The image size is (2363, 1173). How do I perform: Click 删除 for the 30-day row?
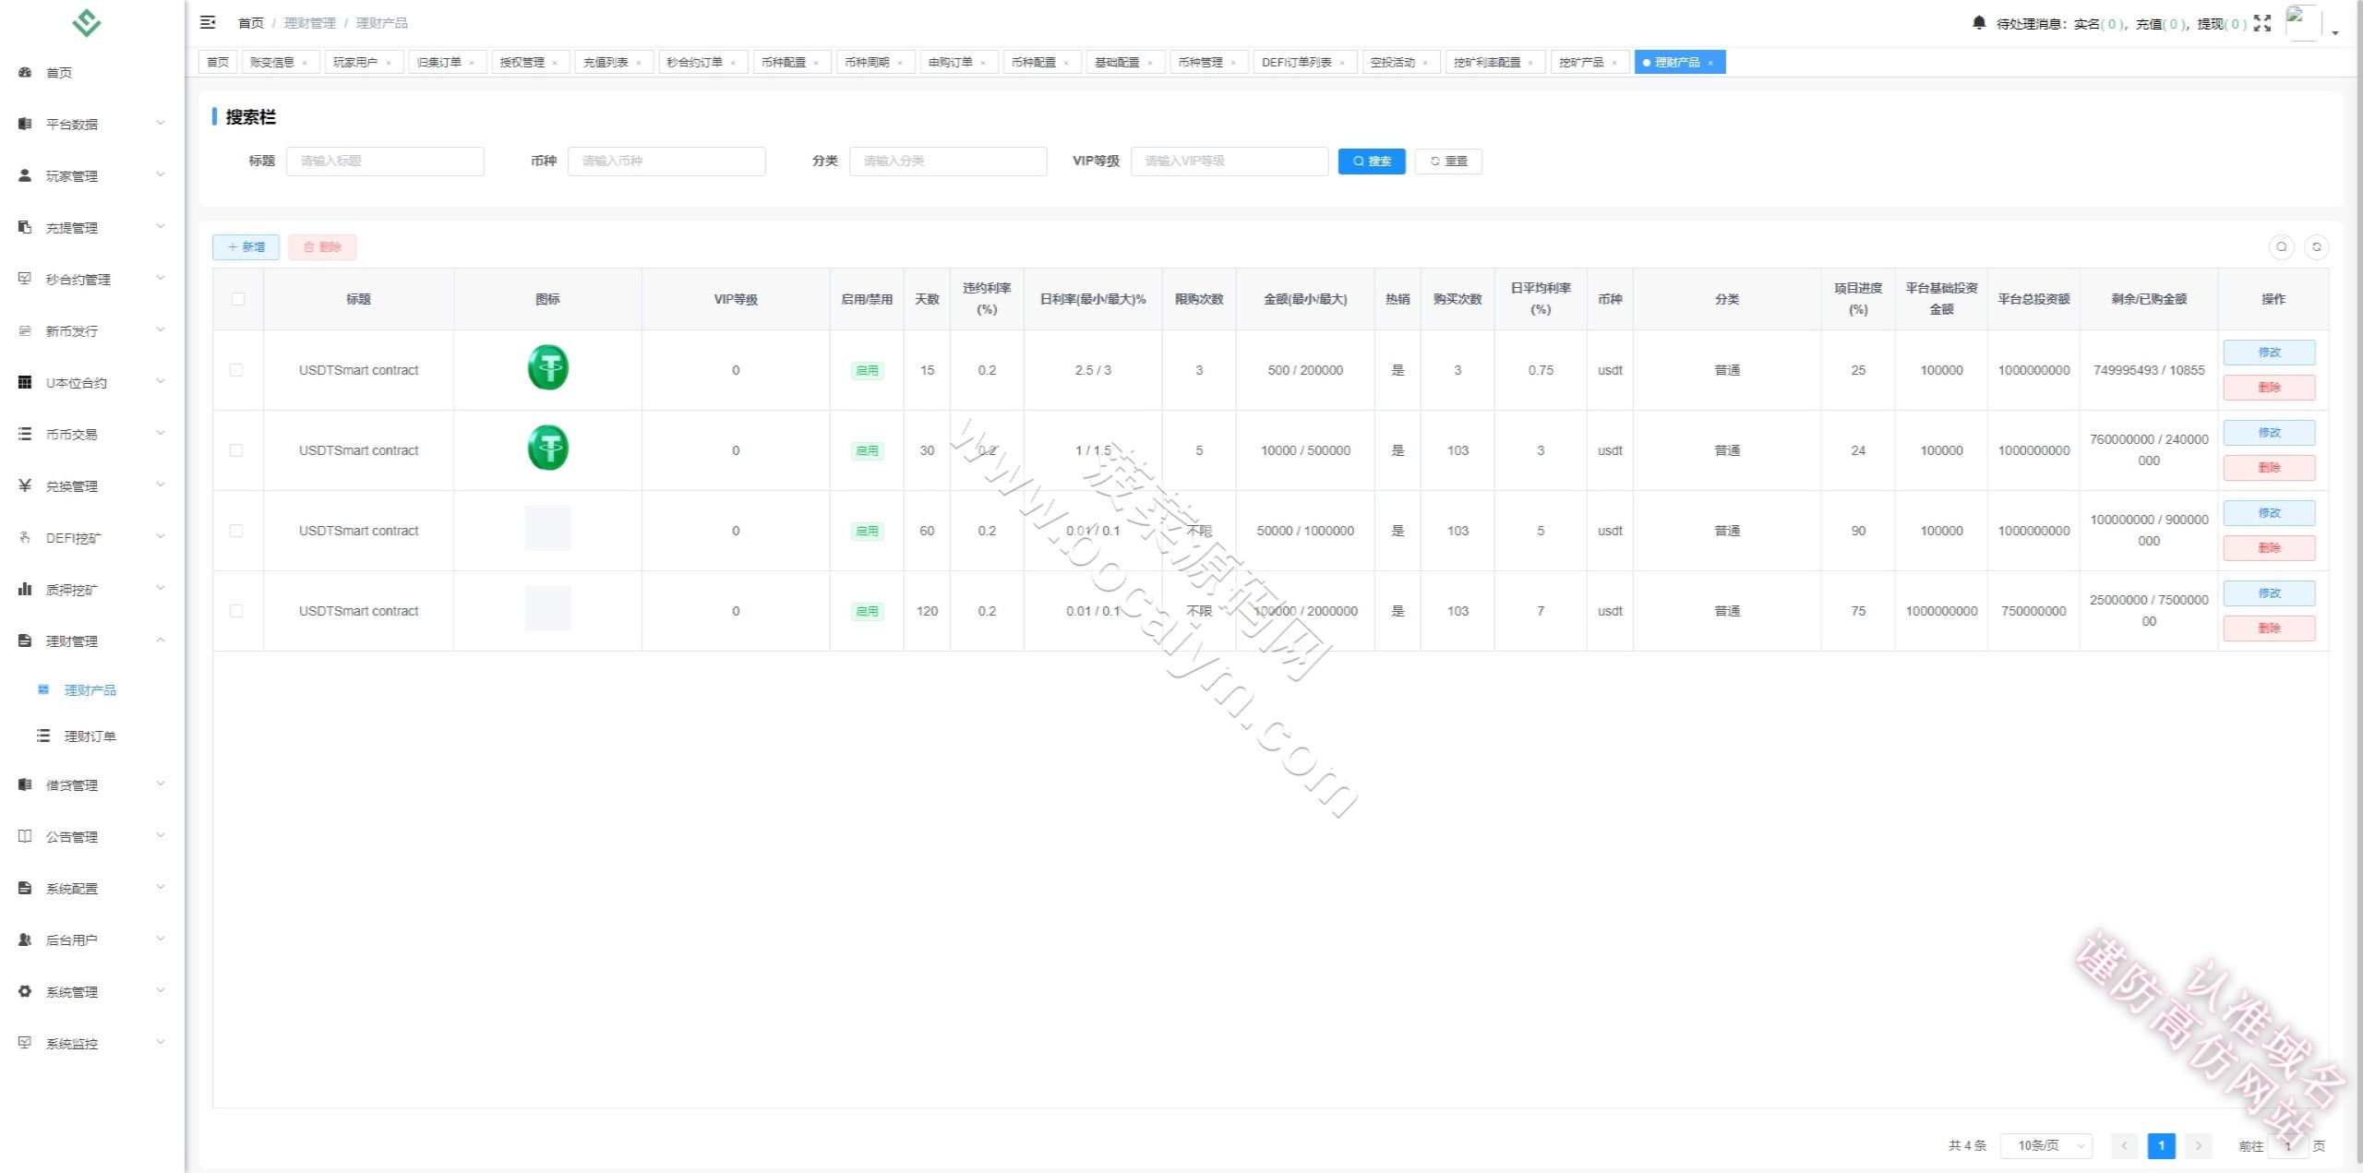[x=2269, y=468]
